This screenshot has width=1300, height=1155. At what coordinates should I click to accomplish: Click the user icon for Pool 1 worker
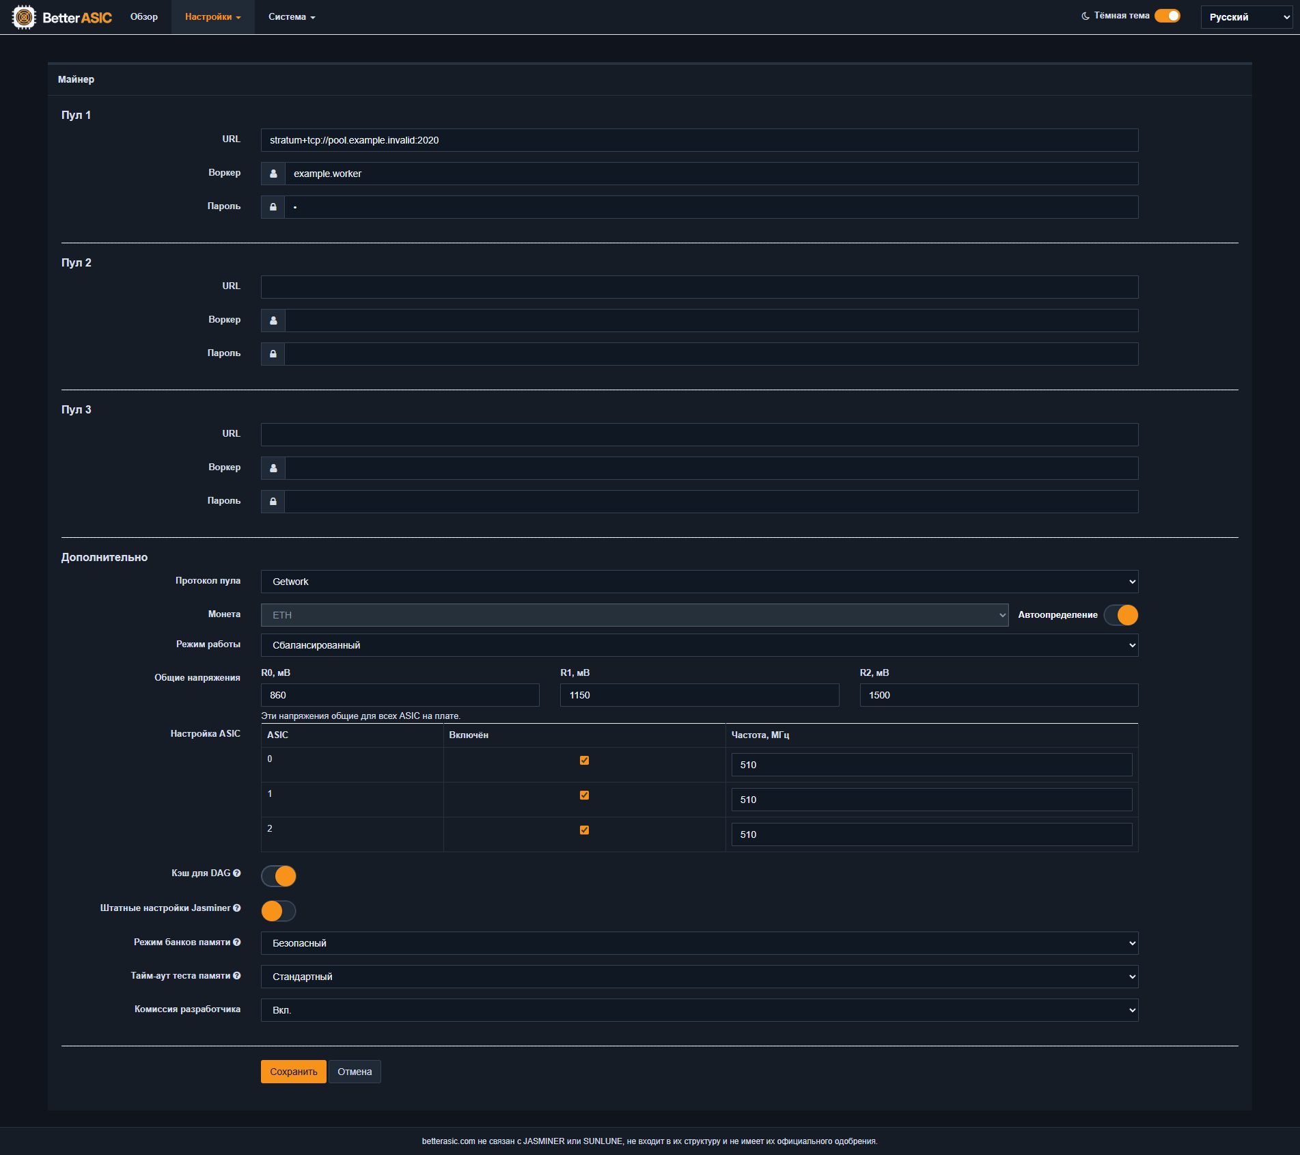pyautogui.click(x=273, y=174)
